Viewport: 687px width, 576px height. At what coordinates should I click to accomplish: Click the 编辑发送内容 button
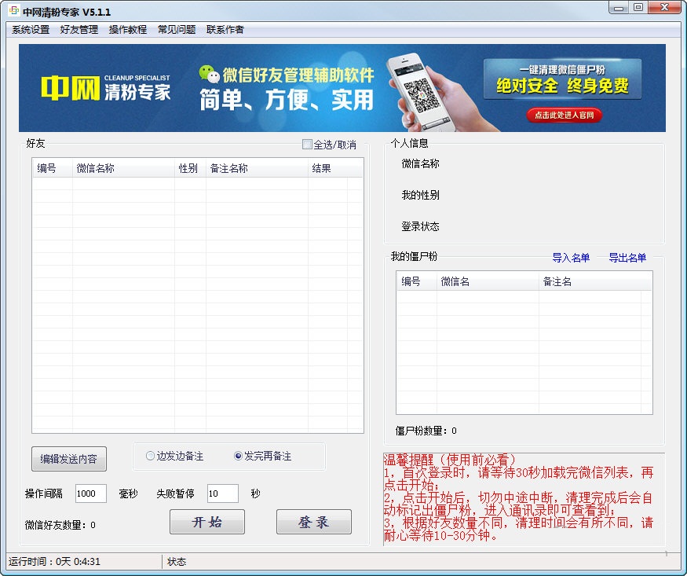(68, 459)
